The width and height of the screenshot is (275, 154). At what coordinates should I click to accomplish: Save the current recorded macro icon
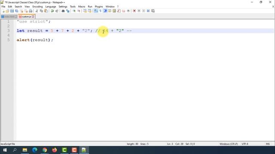pyautogui.click(x=153, y=11)
